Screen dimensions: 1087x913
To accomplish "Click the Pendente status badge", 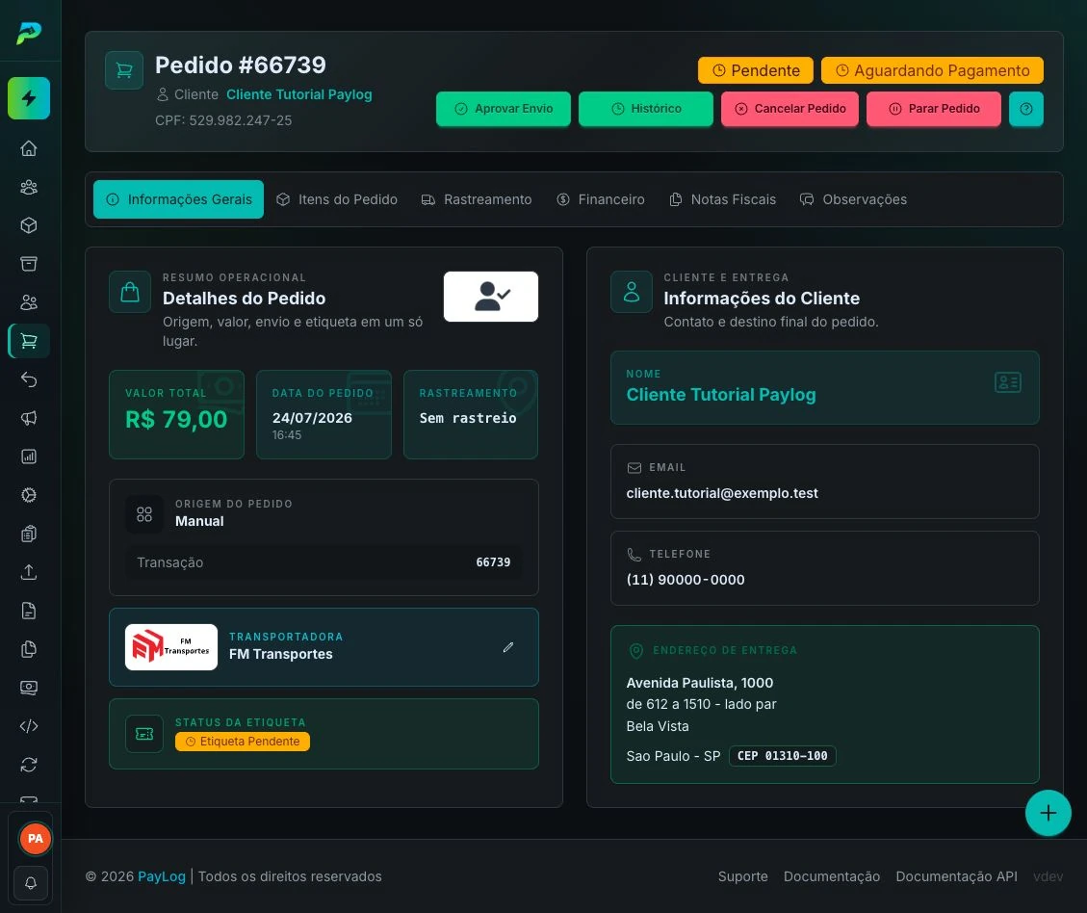I will (x=756, y=70).
